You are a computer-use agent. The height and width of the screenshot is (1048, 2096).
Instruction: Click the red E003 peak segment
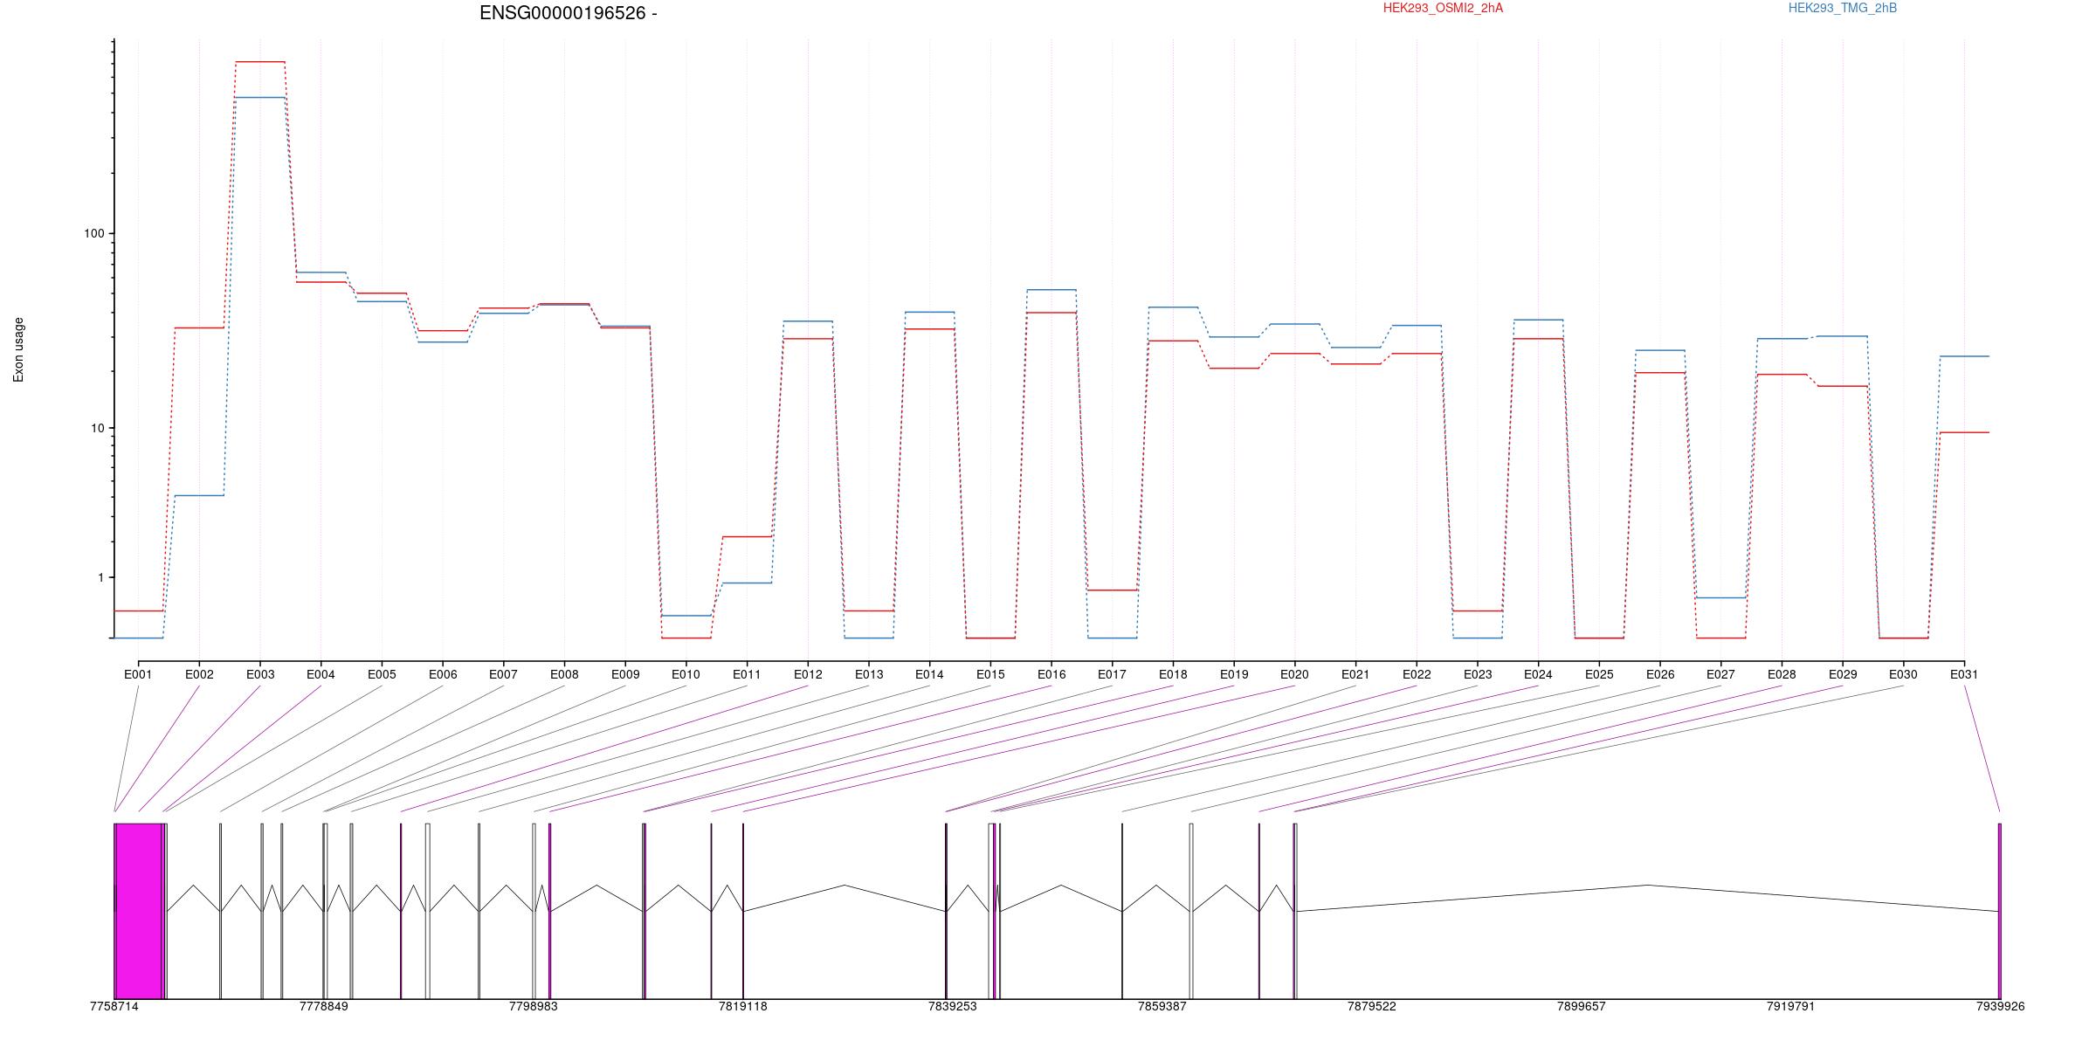pos(260,62)
